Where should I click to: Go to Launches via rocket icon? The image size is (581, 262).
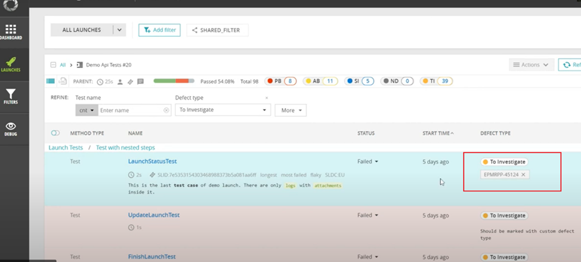coord(11,64)
